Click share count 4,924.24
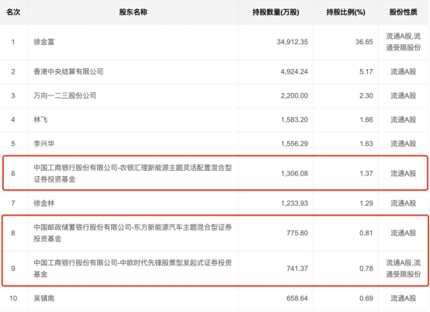430x312 pixels. [x=294, y=72]
